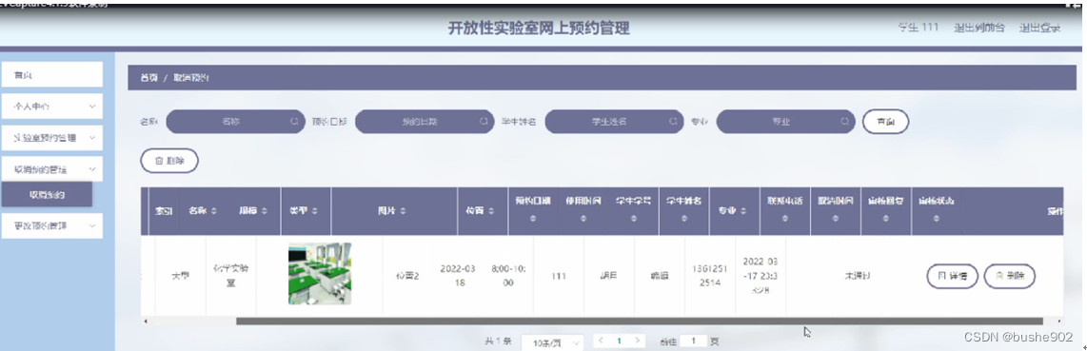This screenshot has width=1087, height=351.
Task: Sort table by the 类型 column arrows
Action: [315, 210]
